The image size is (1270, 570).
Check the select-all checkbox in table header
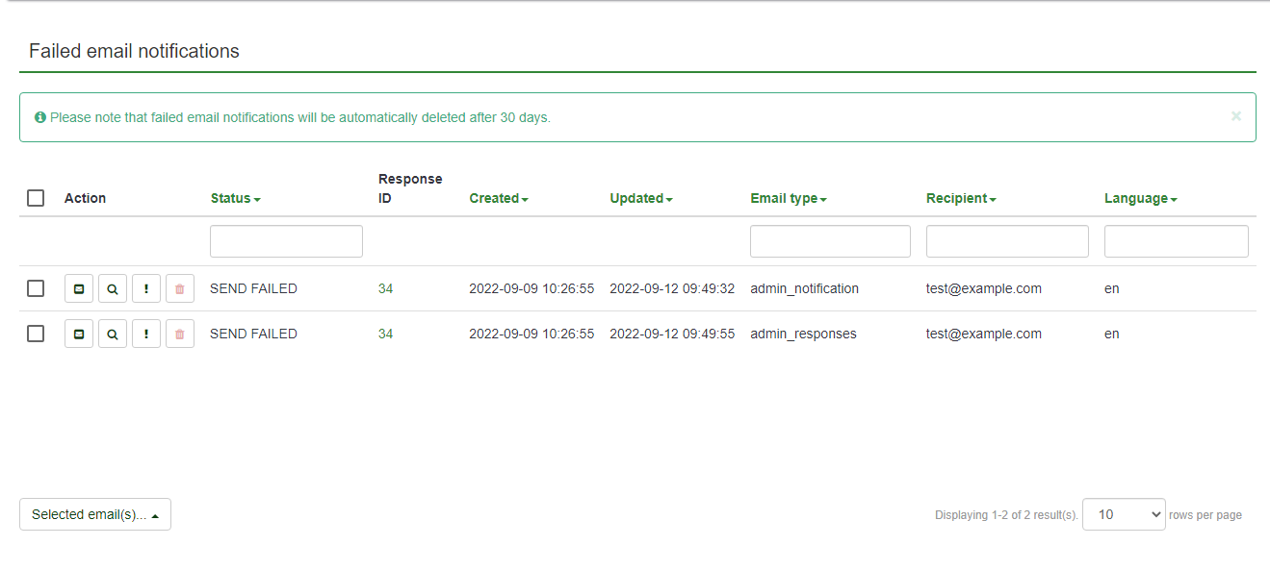pos(36,198)
